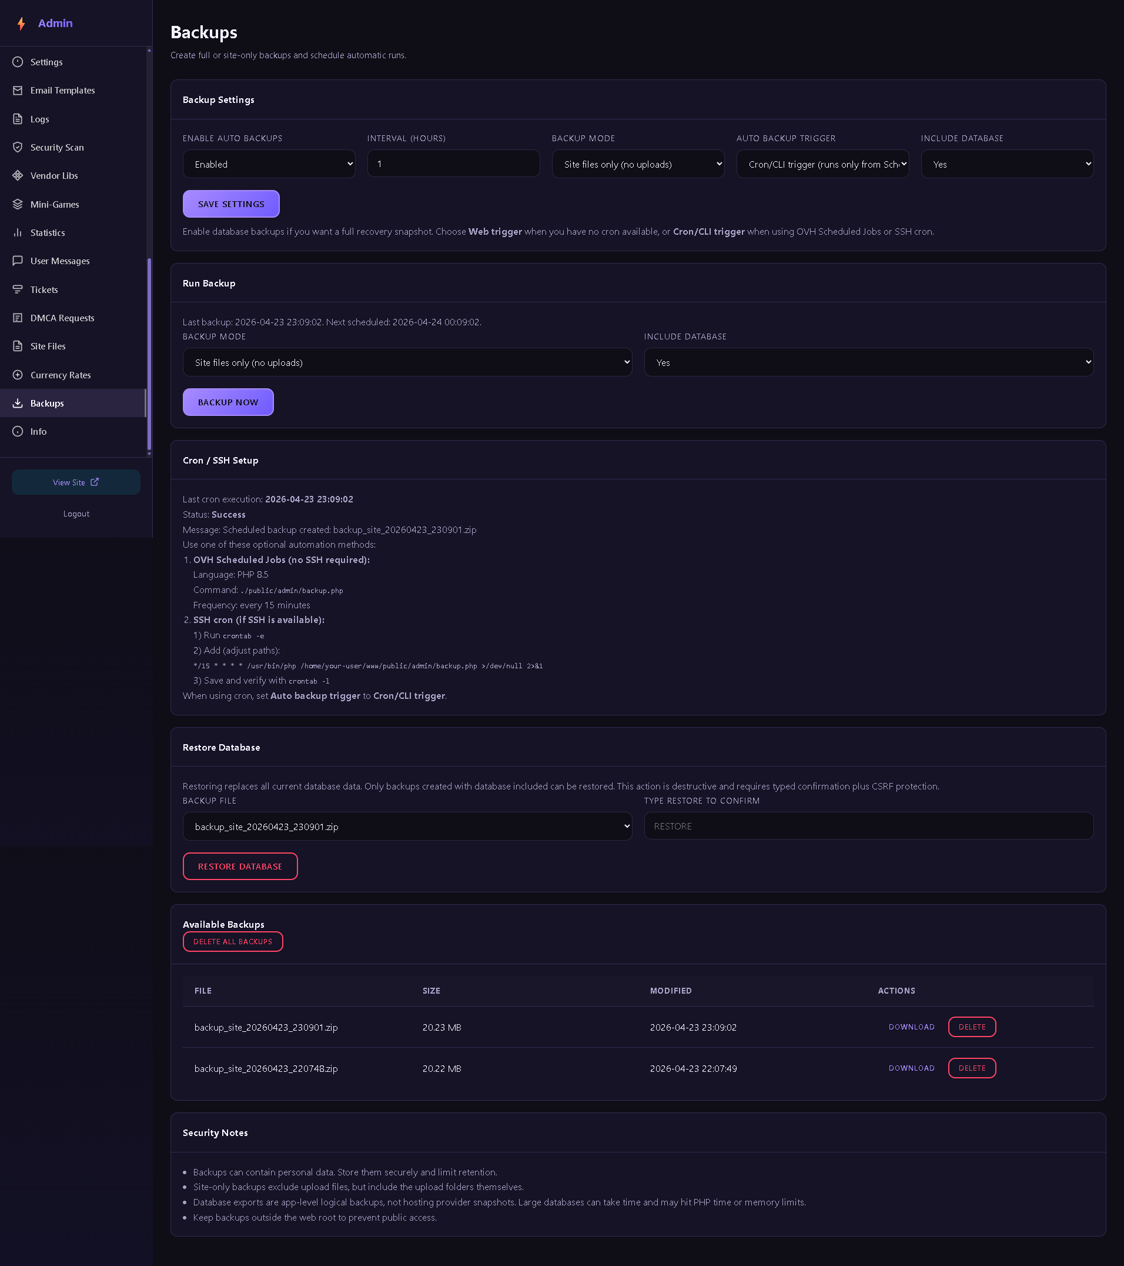1124x1266 pixels.
Task: Click the sidebar vertical scrollbar
Action: point(149,354)
